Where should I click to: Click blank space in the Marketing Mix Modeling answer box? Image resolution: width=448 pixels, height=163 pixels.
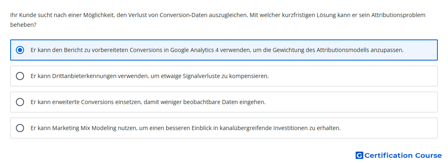click(389, 128)
